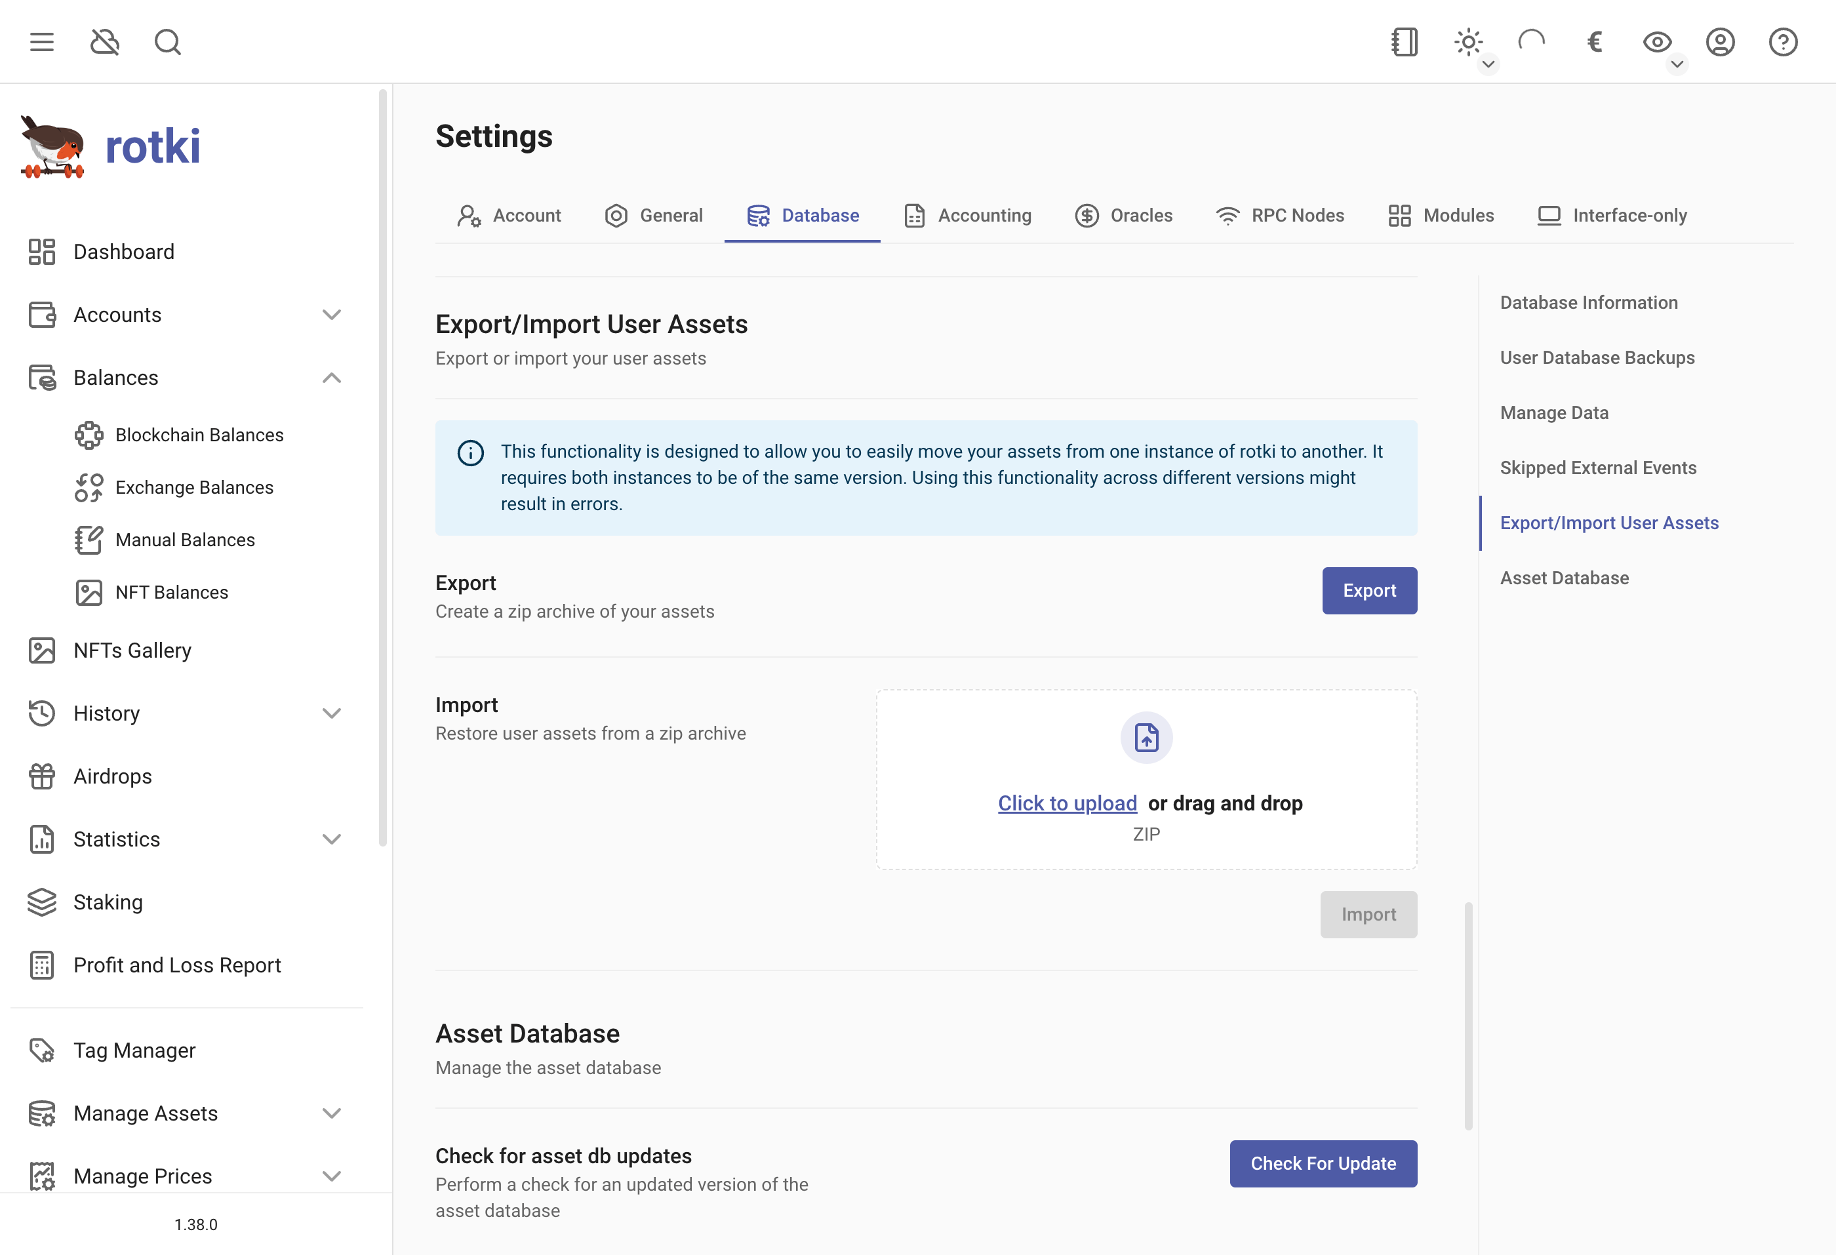
Task: Open the global search icon
Action: (x=167, y=42)
